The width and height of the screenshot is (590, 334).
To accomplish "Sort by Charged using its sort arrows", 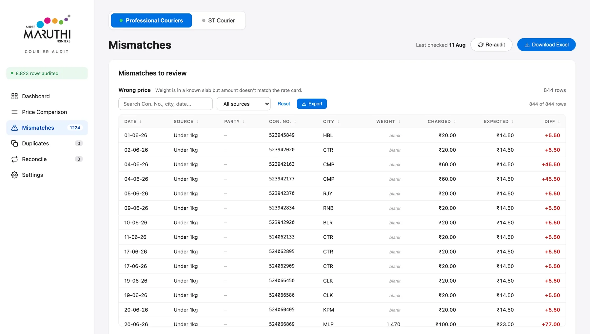I will click(455, 121).
